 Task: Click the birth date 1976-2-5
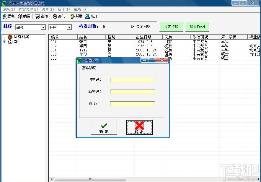pos(144,46)
